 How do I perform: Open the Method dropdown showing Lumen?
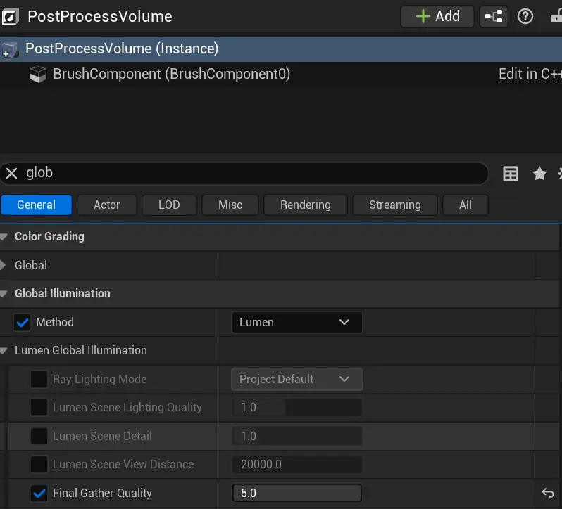296,322
